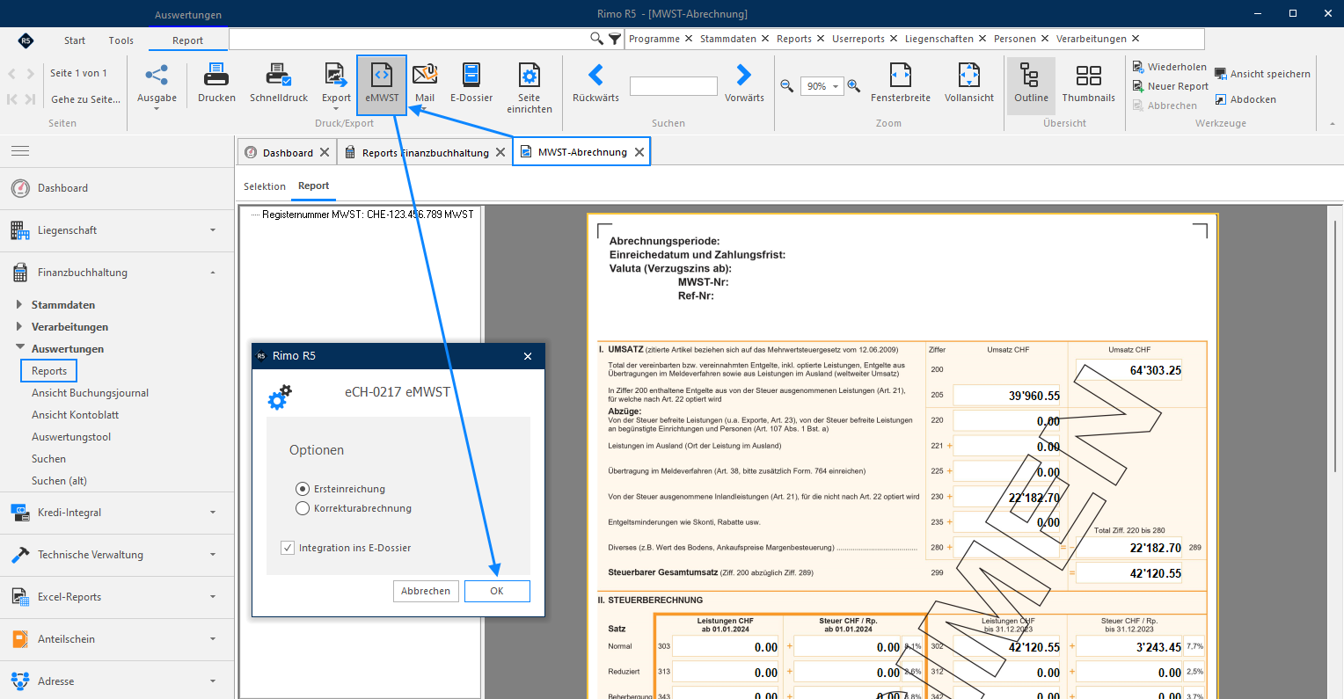1344x699 pixels.
Task: Expand the Stammdaten tree node
Action: pos(19,305)
